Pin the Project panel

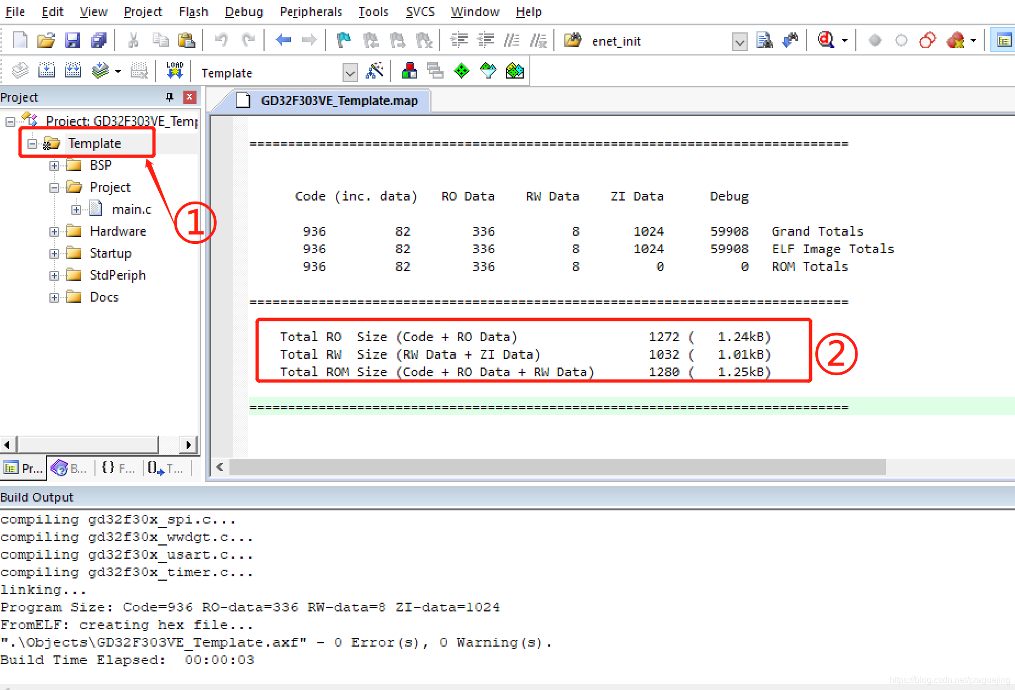pos(170,97)
